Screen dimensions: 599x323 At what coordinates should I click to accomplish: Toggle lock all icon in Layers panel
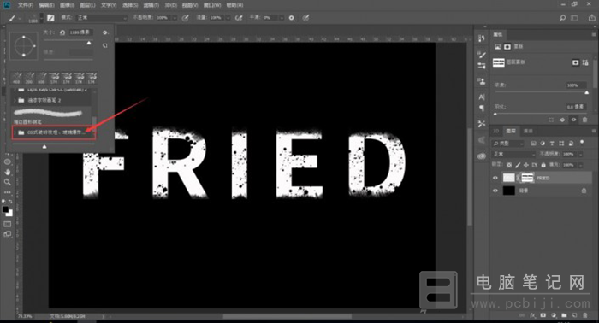pyautogui.click(x=543, y=165)
